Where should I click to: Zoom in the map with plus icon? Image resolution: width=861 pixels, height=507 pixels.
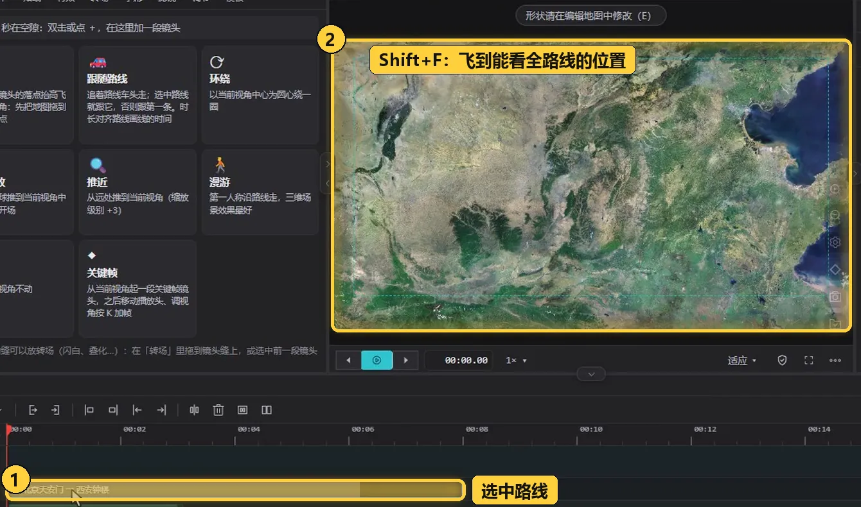click(835, 189)
